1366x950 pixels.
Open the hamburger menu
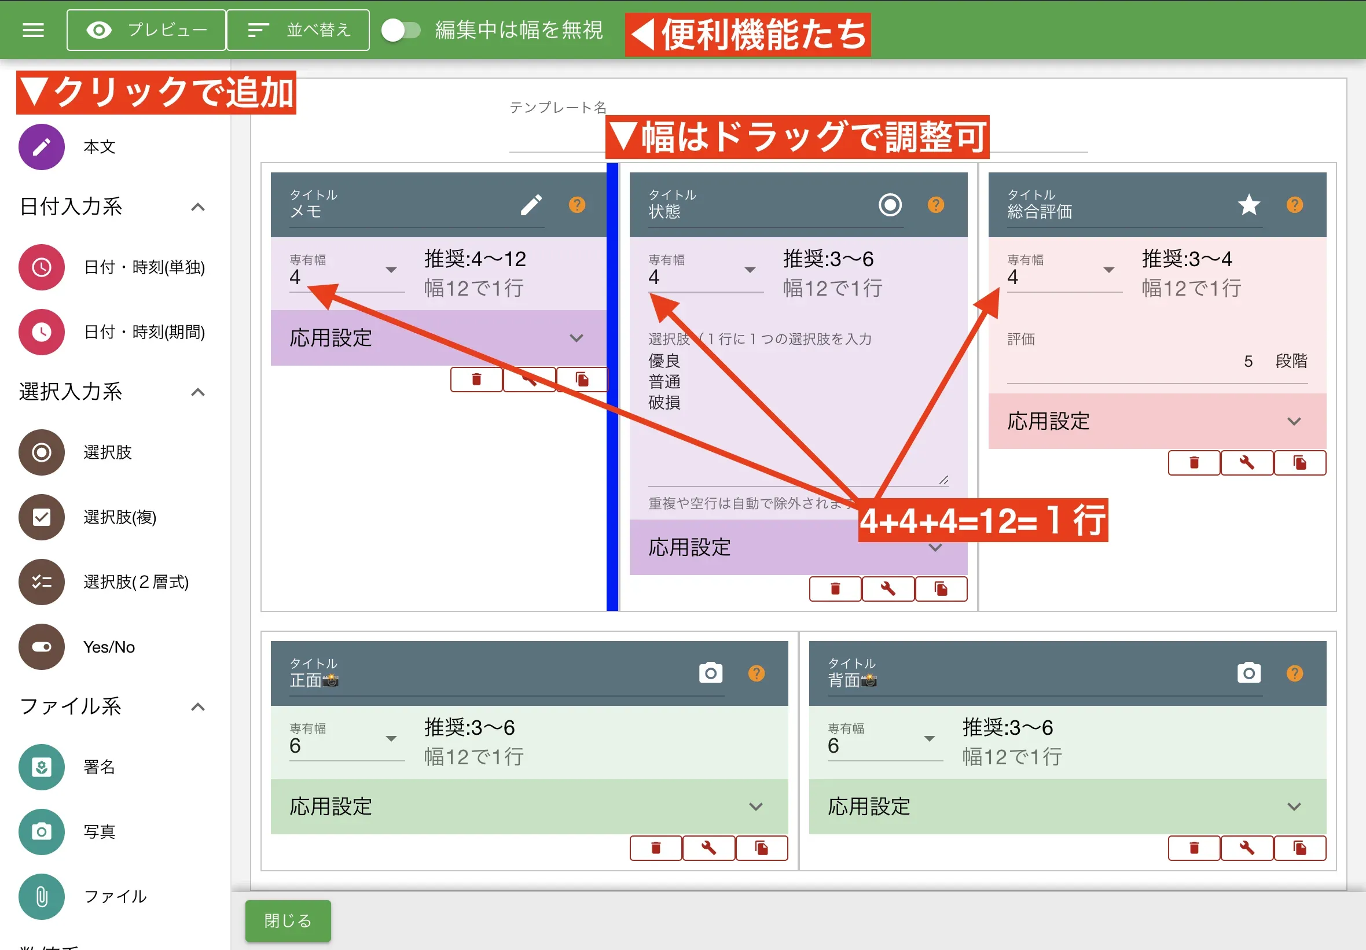point(33,29)
